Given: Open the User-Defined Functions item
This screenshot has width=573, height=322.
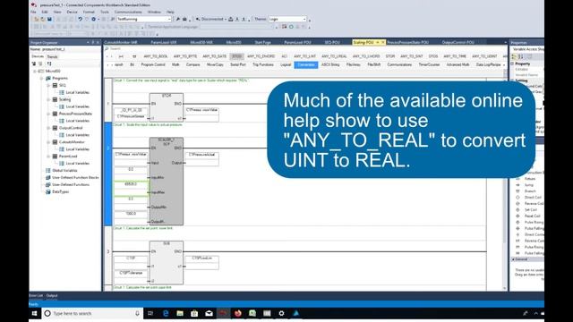Looking at the screenshot, I should [71, 185].
